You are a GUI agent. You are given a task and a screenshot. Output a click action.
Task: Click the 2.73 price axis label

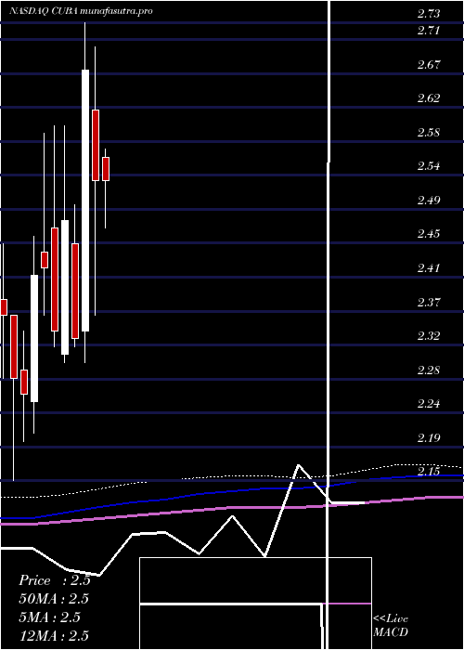tap(429, 14)
